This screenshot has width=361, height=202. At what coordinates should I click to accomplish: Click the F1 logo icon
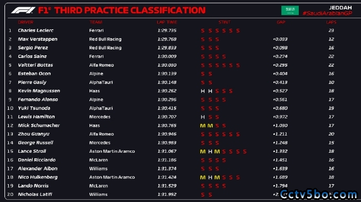point(23,11)
